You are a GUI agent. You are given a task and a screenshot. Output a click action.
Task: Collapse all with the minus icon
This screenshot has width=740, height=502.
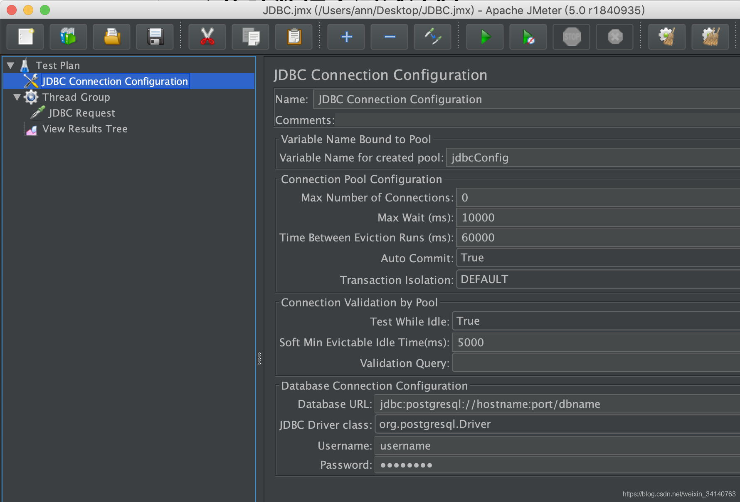[390, 37]
